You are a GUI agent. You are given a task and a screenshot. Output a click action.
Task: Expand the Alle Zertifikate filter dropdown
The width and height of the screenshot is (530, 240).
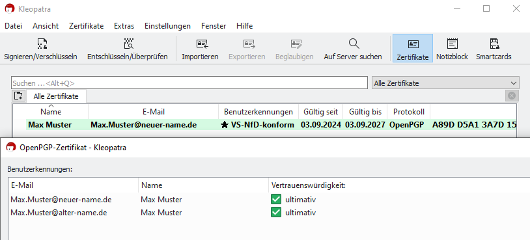(445, 83)
